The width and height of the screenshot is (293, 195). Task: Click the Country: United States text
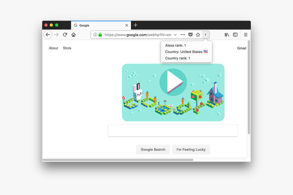click(x=184, y=52)
